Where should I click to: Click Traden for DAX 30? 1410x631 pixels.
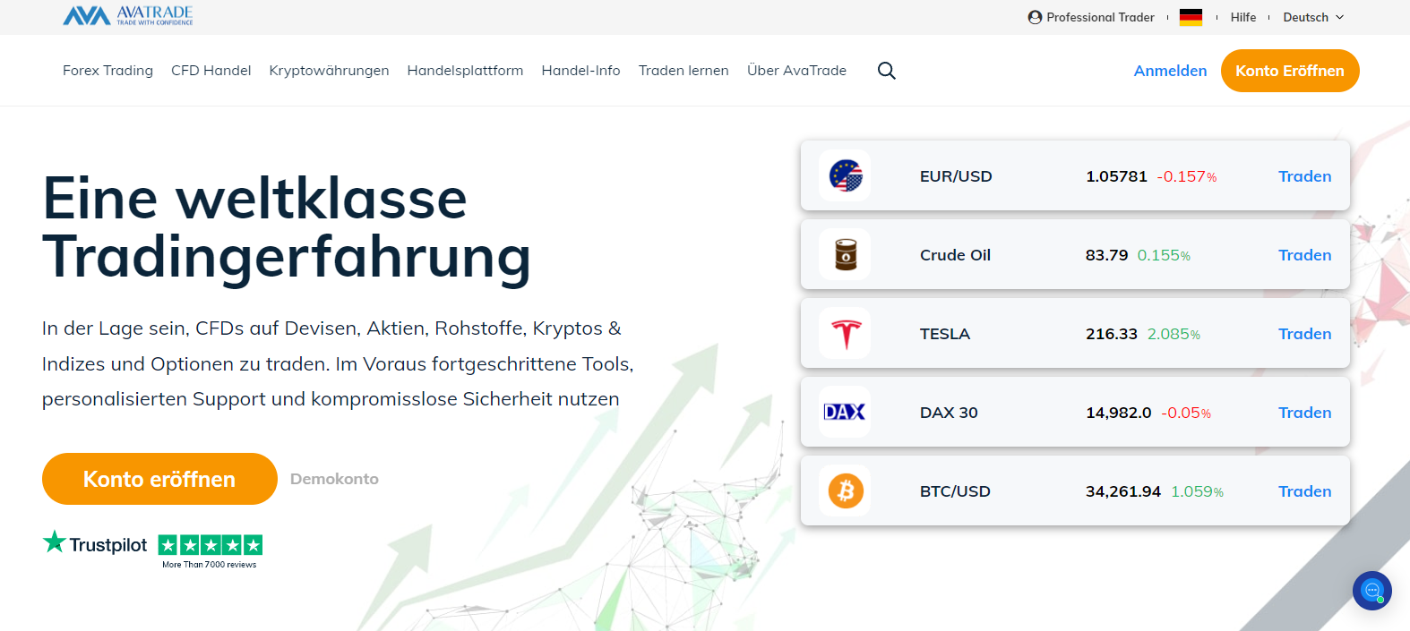[1304, 413]
